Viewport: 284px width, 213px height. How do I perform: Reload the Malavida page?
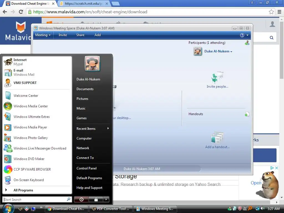[21, 12]
